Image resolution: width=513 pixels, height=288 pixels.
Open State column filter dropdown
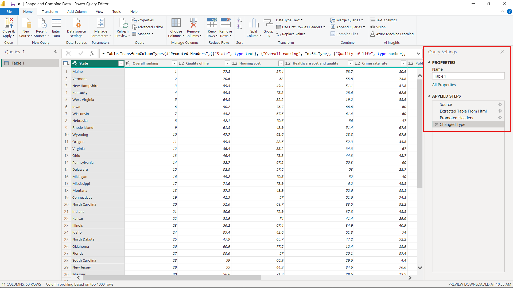coord(121,63)
